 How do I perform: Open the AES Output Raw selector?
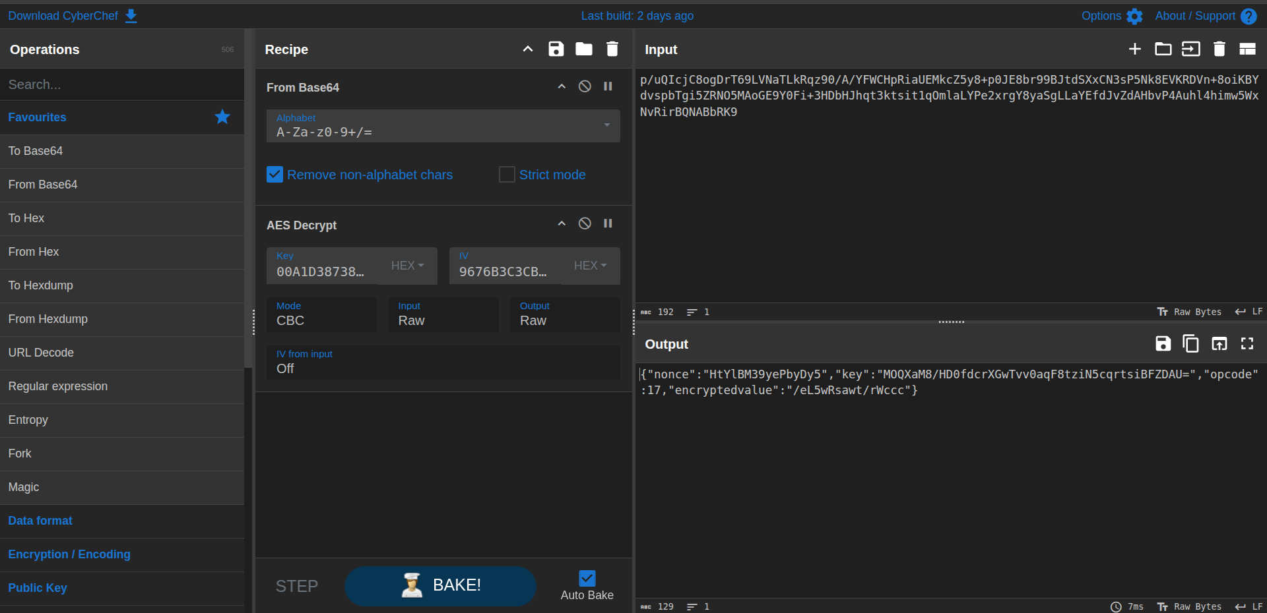(x=565, y=314)
